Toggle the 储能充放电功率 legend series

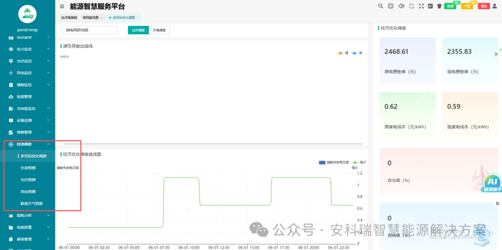click(334, 163)
